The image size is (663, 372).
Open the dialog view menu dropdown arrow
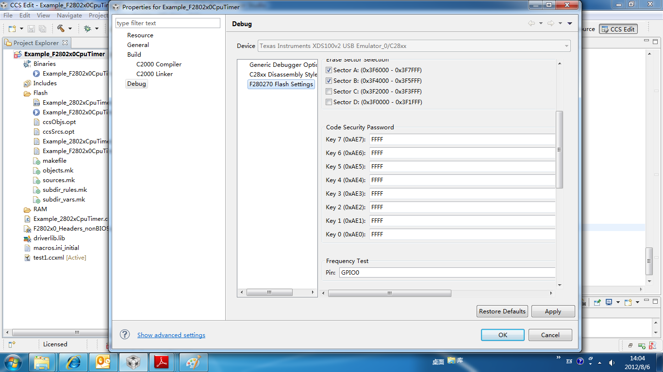pos(570,23)
